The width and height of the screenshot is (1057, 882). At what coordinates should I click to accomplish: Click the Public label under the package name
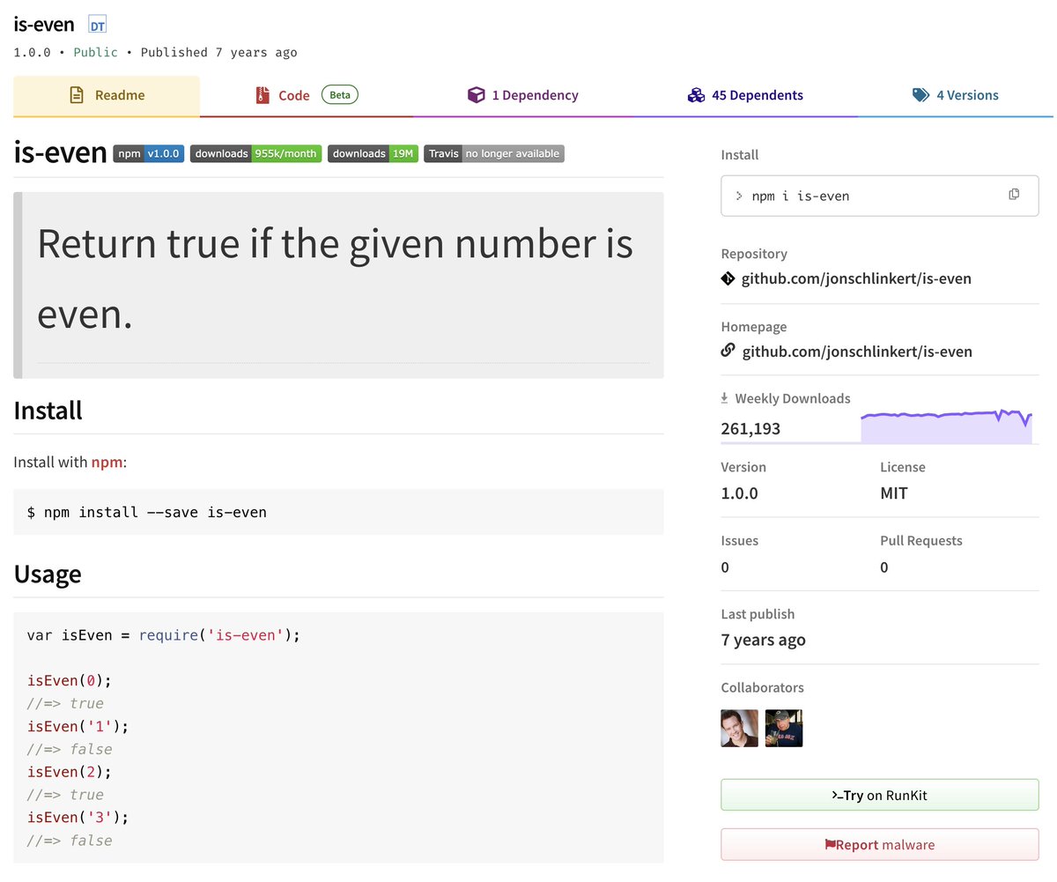(x=95, y=52)
